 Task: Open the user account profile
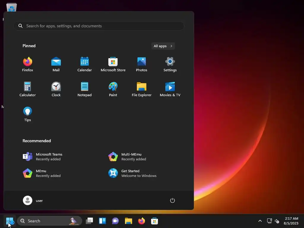[x=33, y=200]
